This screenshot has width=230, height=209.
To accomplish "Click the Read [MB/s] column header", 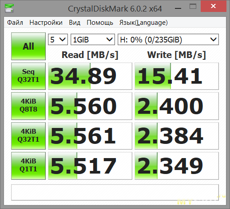I will coord(90,55).
